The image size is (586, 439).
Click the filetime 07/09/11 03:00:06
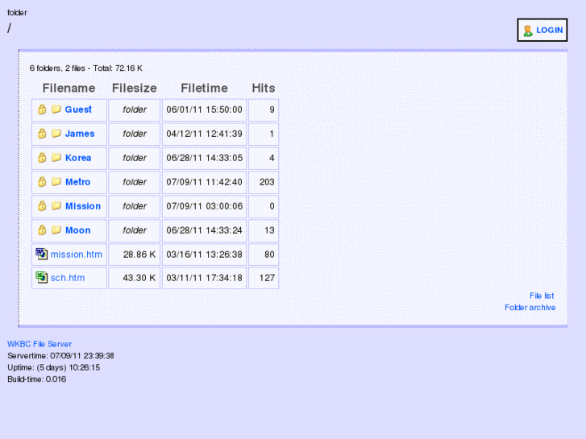tap(205, 206)
